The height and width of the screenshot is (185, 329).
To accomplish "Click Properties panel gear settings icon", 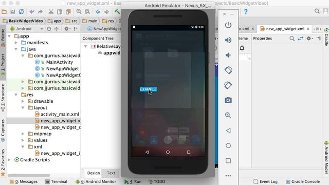I will 309,39.
